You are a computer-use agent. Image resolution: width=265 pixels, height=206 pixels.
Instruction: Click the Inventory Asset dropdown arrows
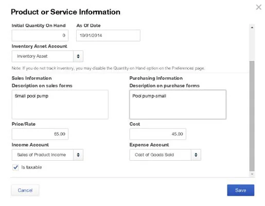pos(78,56)
